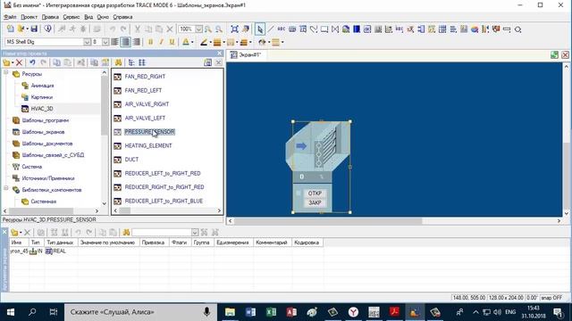This screenshot has width=572, height=321.
Task: Close the project navigator panel
Action: [x=219, y=53]
